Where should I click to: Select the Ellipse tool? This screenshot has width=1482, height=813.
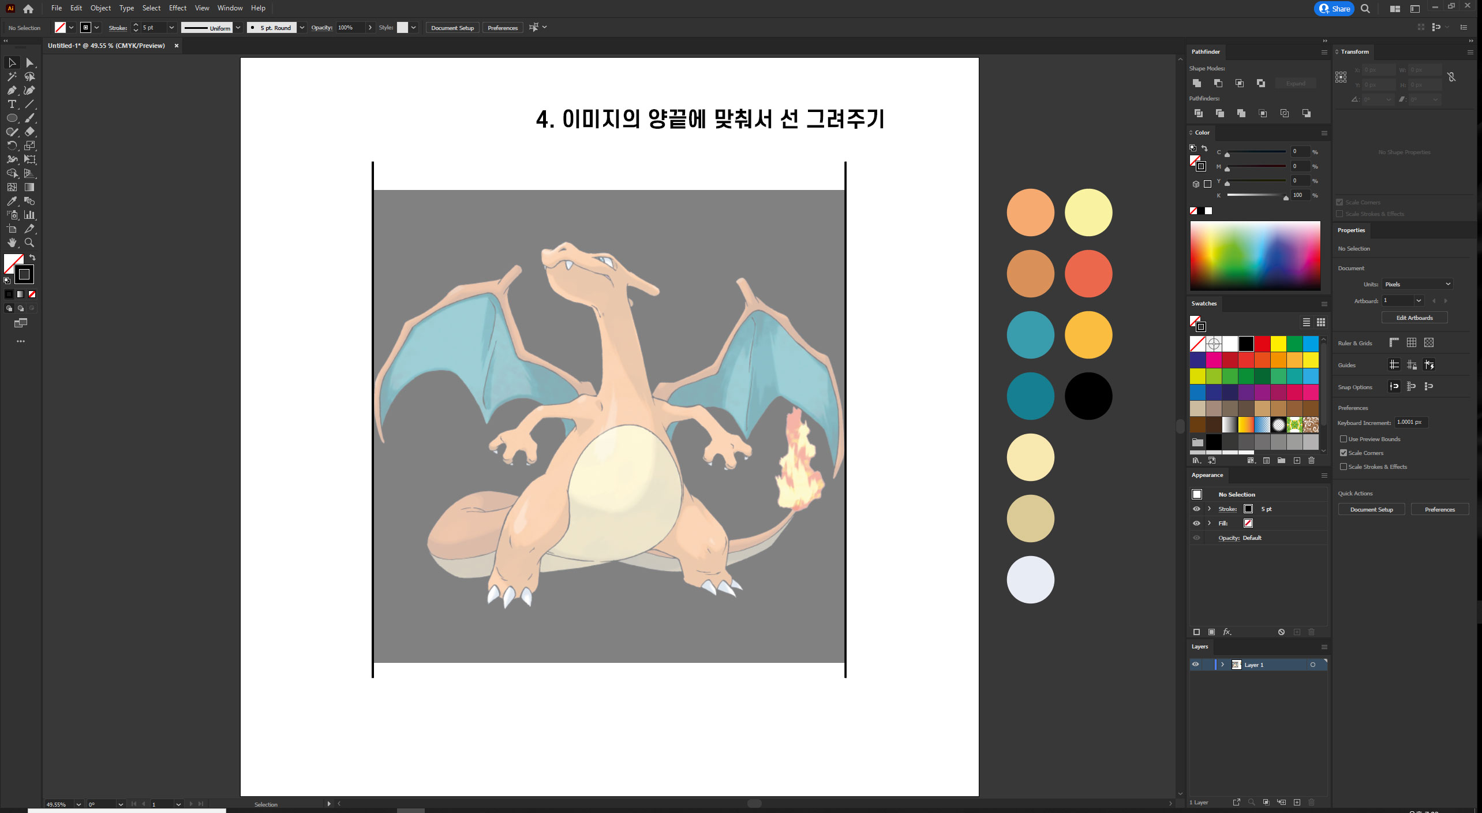12,118
